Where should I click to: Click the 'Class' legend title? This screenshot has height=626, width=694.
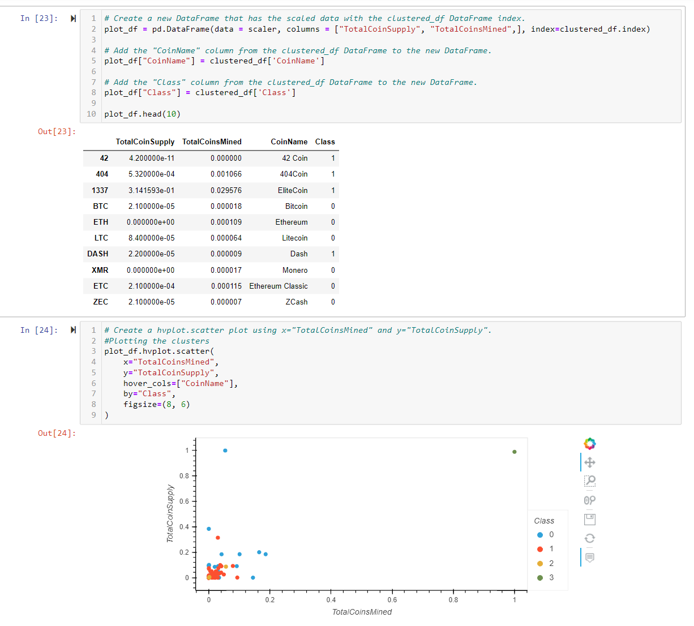pyautogui.click(x=544, y=521)
